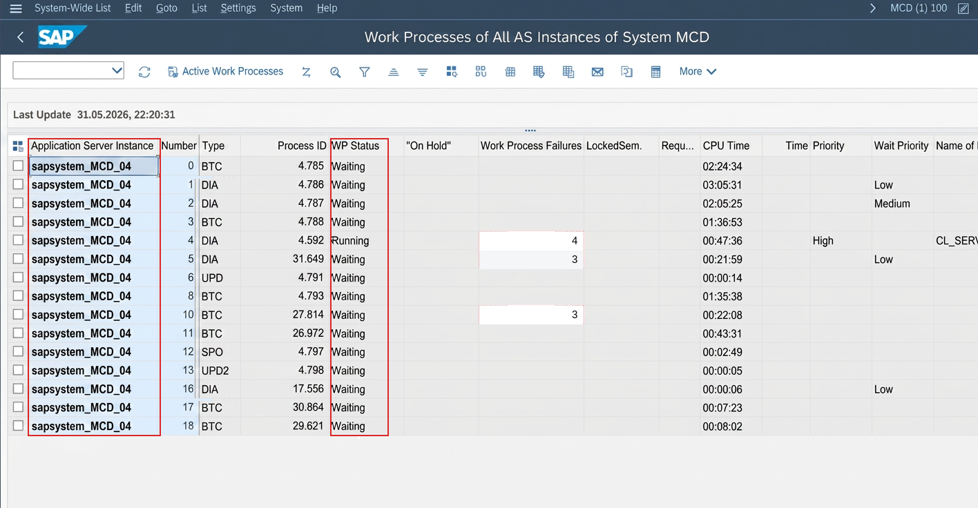The height and width of the screenshot is (508, 978).
Task: Open the Goto menu
Action: [x=166, y=8]
